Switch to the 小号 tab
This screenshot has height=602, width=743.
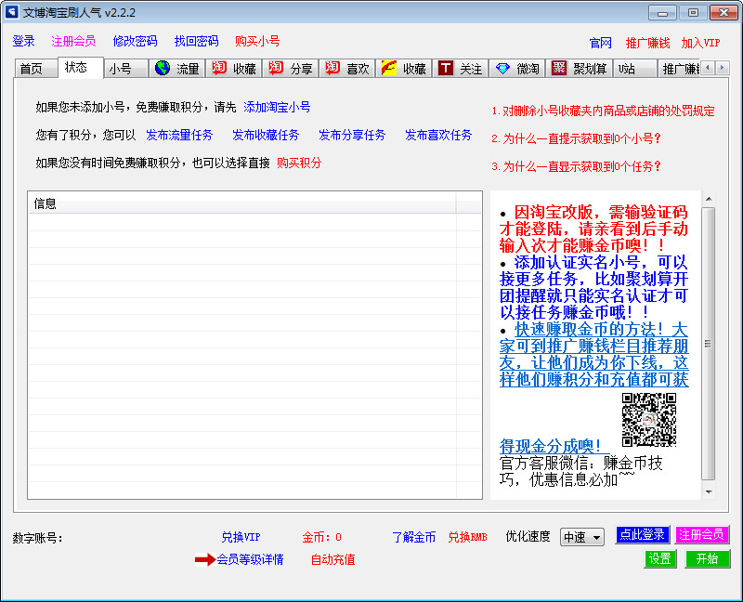pos(125,69)
